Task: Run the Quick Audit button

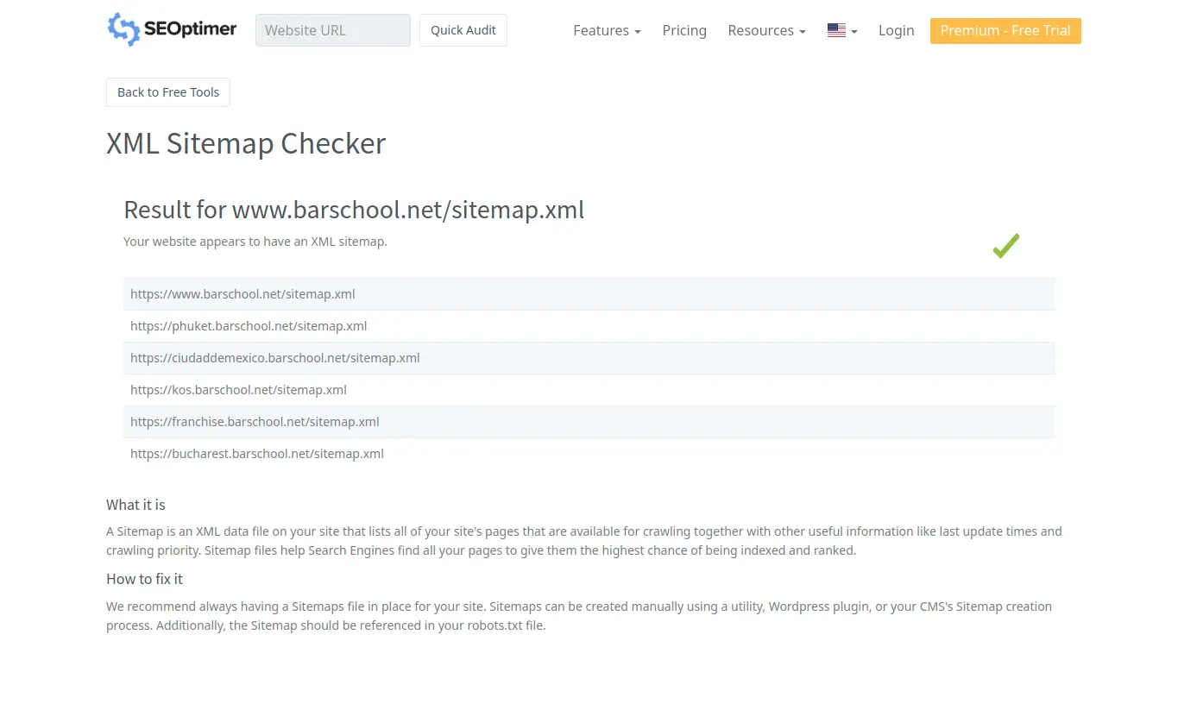Action: click(463, 30)
